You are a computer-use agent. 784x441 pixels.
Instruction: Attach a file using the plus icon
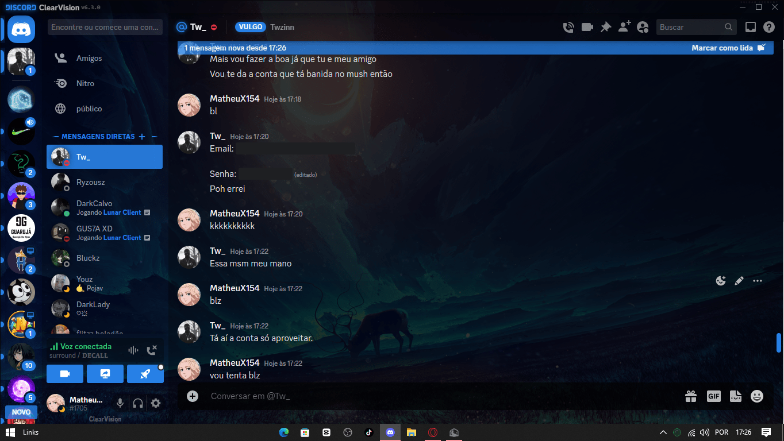tap(193, 396)
